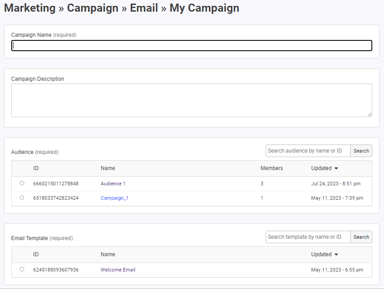Sort template table by Updated arrow

336,254
